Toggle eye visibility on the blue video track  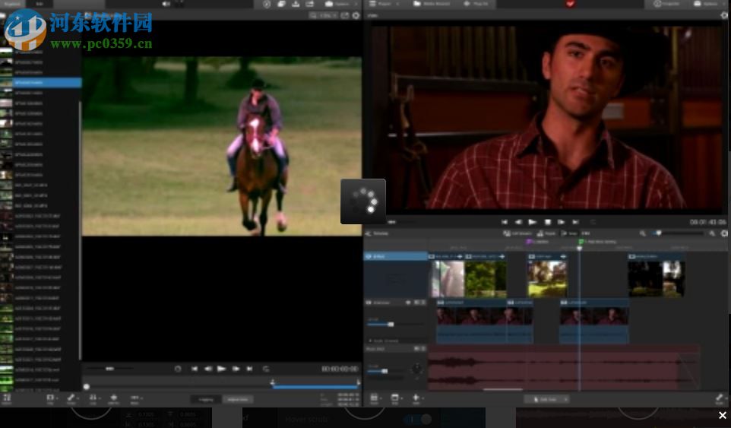[x=369, y=256]
